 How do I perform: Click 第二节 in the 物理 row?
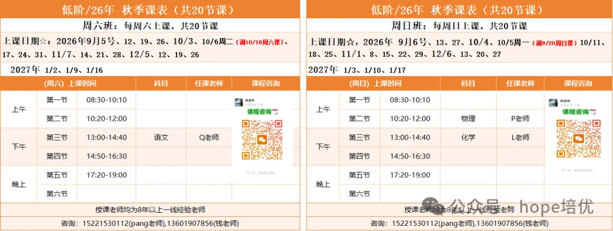360,119
